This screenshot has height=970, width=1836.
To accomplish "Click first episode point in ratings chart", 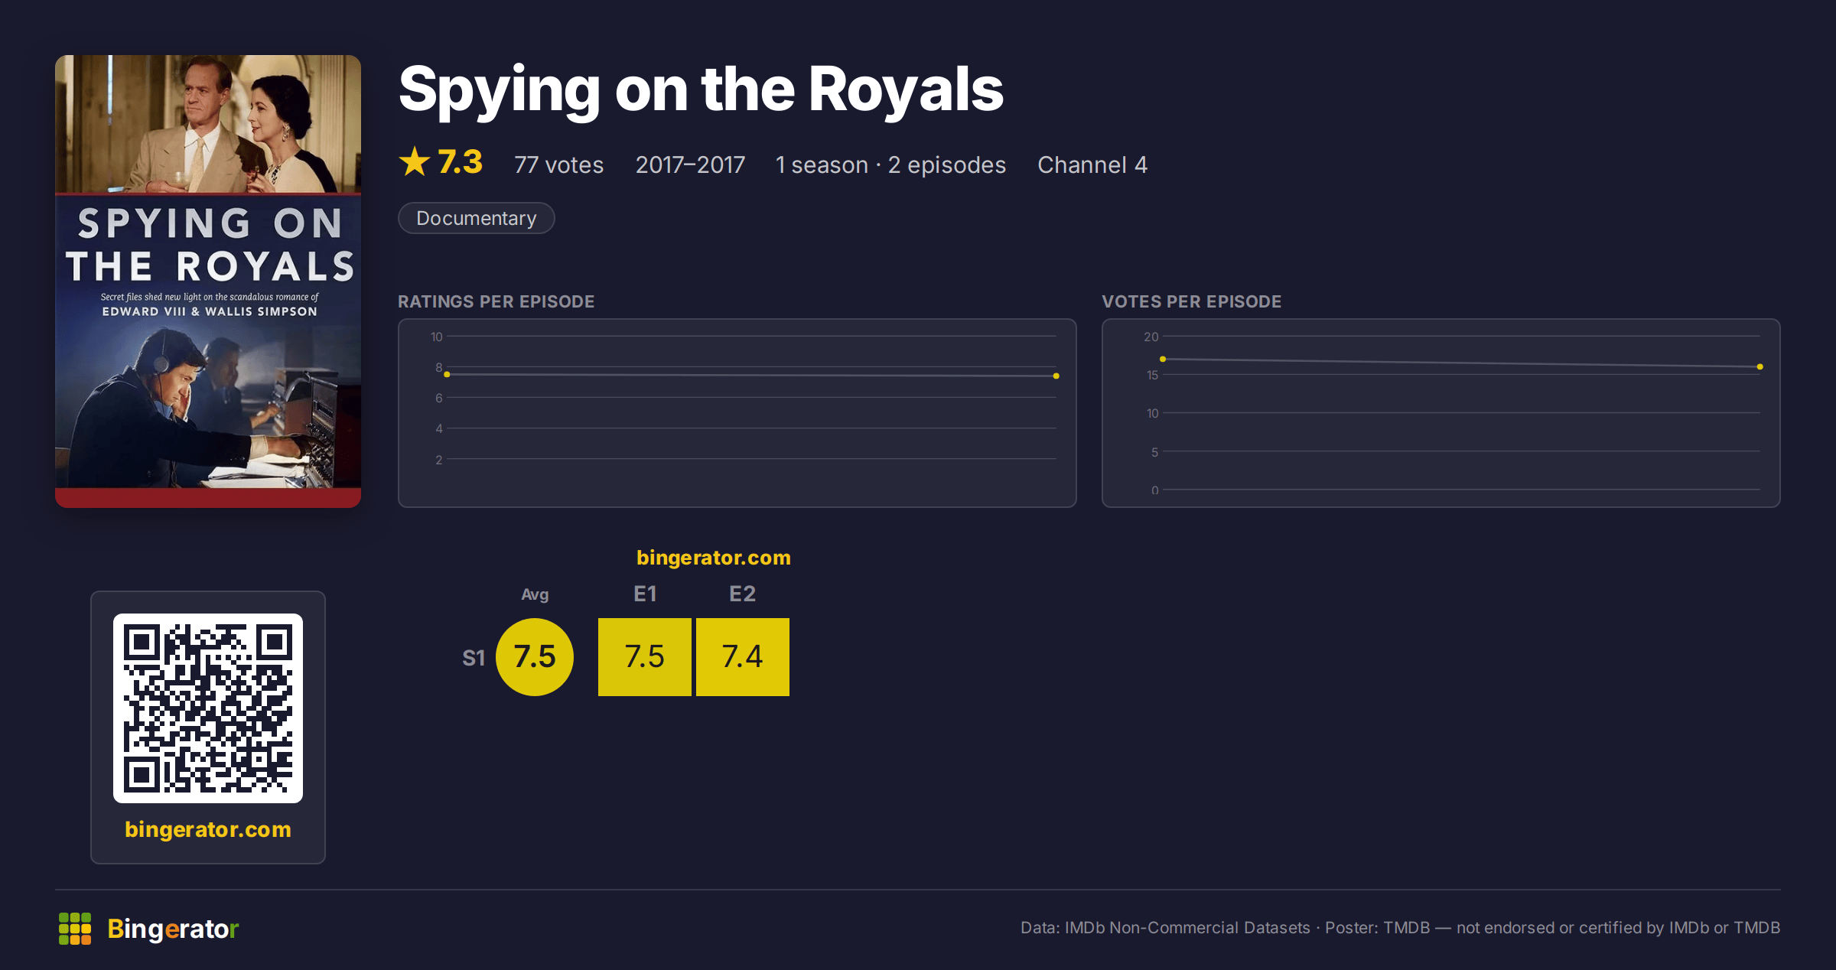I will (447, 374).
